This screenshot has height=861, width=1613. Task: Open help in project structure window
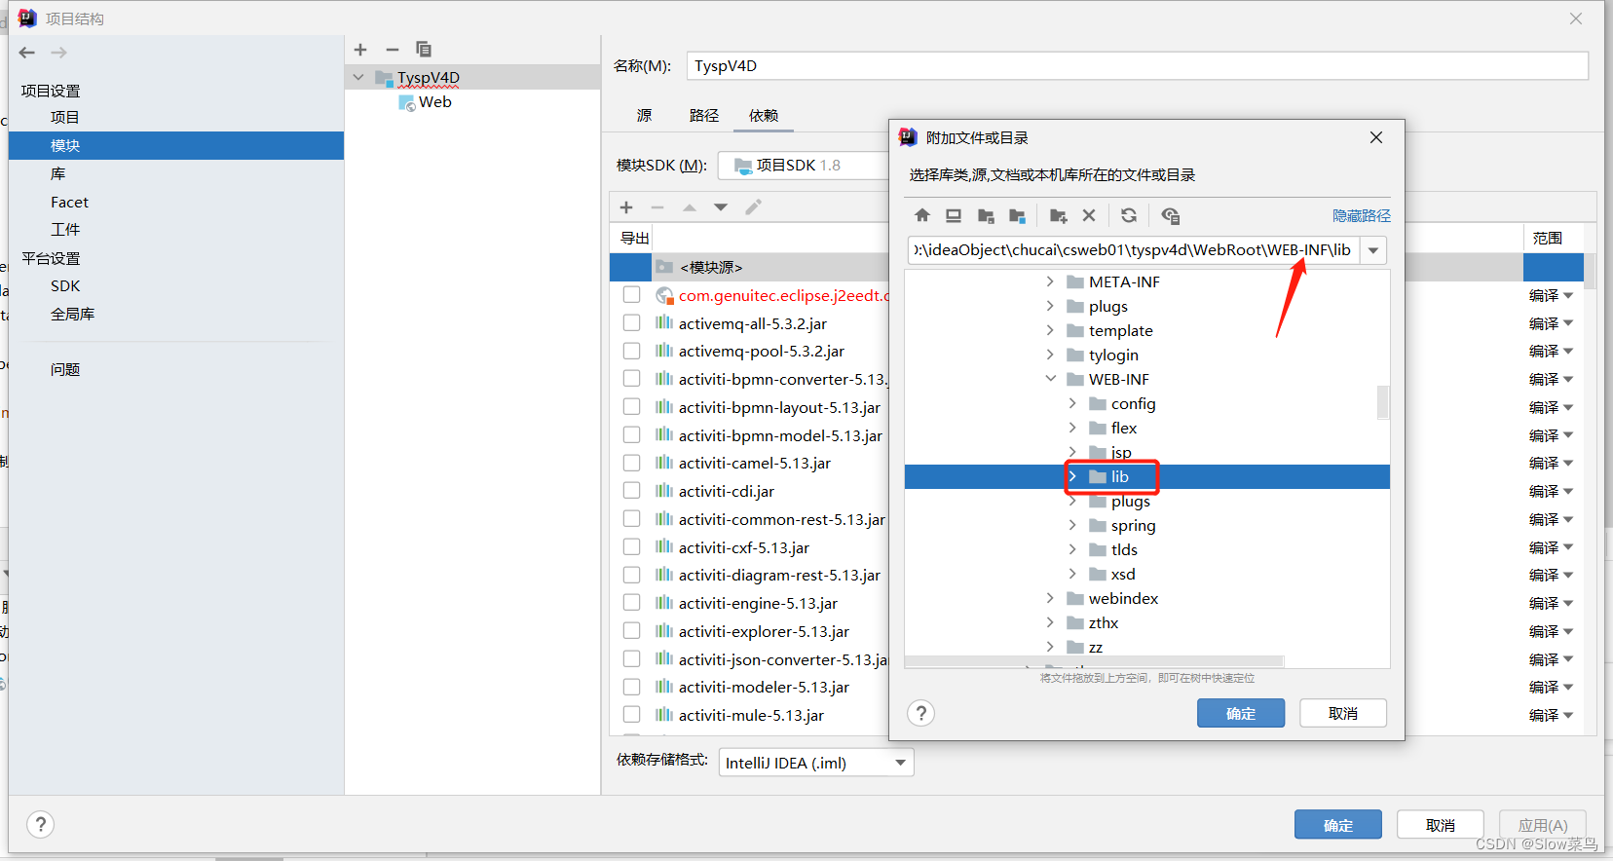40,825
